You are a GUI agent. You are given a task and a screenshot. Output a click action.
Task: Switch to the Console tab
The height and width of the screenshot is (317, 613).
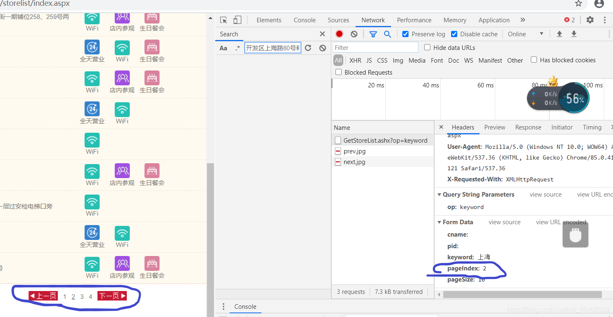(x=305, y=20)
